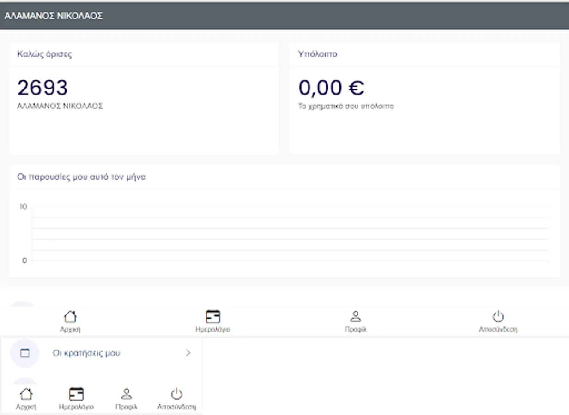This screenshot has height=415, width=569.
Task: Click the Οι παρουσίες μου αυτό τον μήνα heading
Action: point(81,177)
